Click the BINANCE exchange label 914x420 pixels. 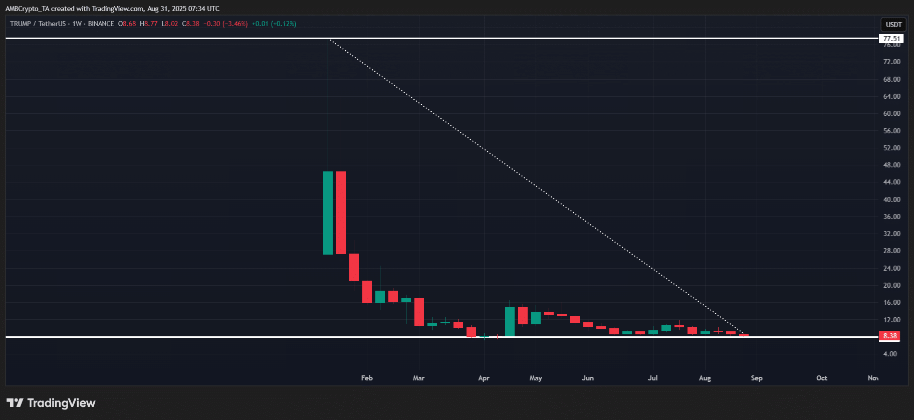pyautogui.click(x=101, y=24)
